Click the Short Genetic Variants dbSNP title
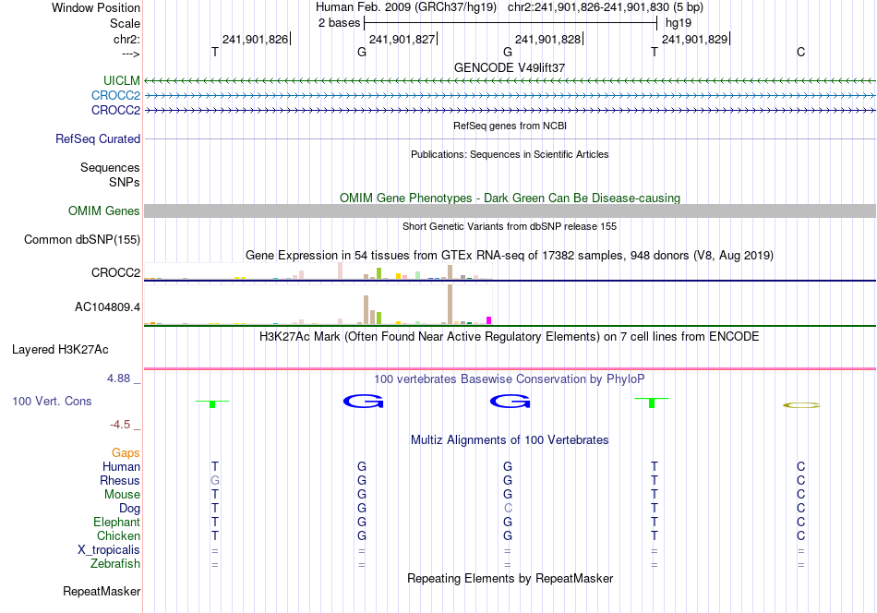 510,226
